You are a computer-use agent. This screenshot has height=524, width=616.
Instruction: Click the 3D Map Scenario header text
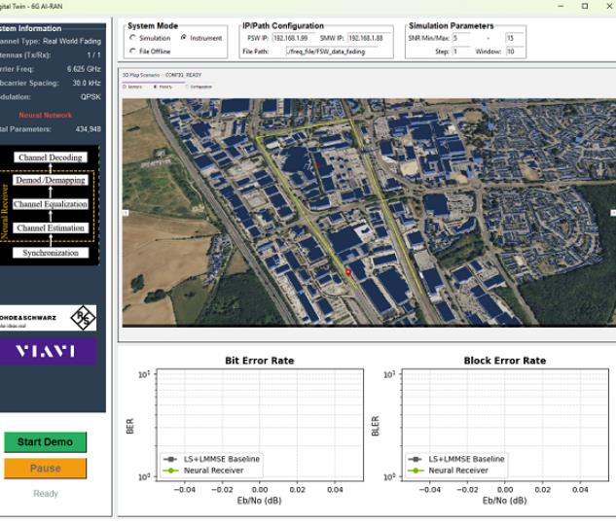[141, 75]
